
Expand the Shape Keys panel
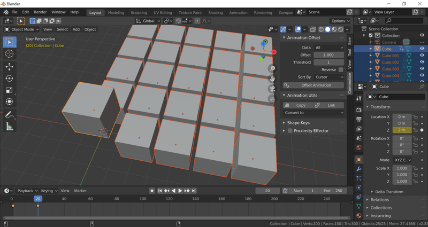(299, 123)
